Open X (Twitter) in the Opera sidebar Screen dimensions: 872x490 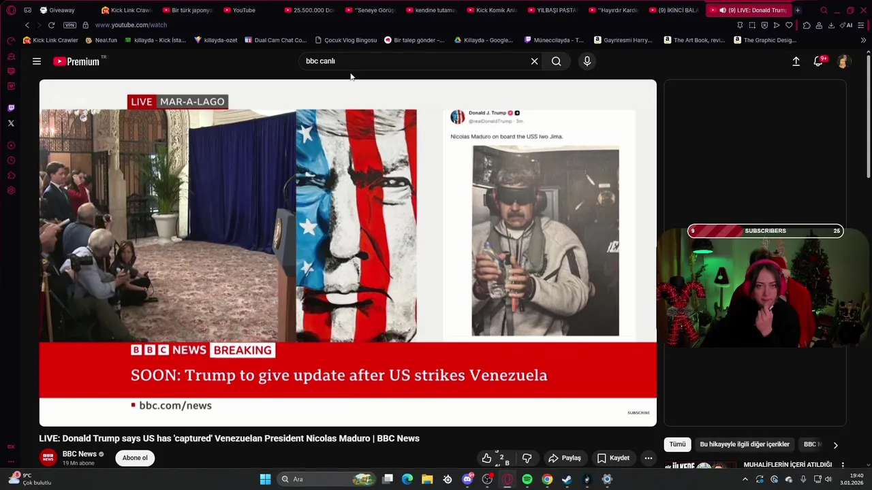(11, 123)
